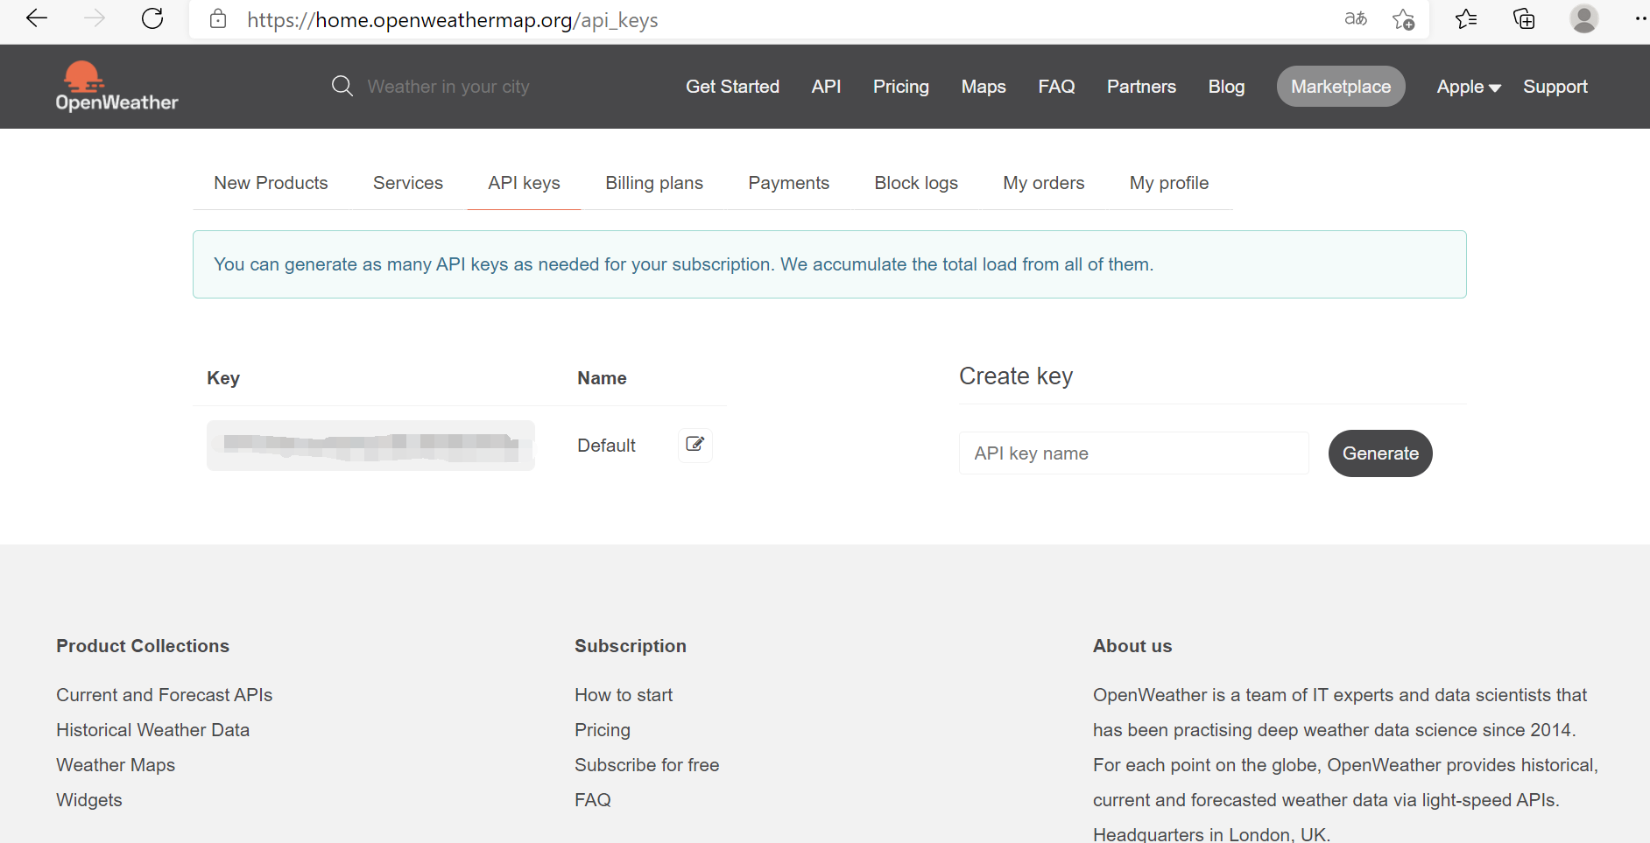Open Current and Forecast APIs link

164,695
